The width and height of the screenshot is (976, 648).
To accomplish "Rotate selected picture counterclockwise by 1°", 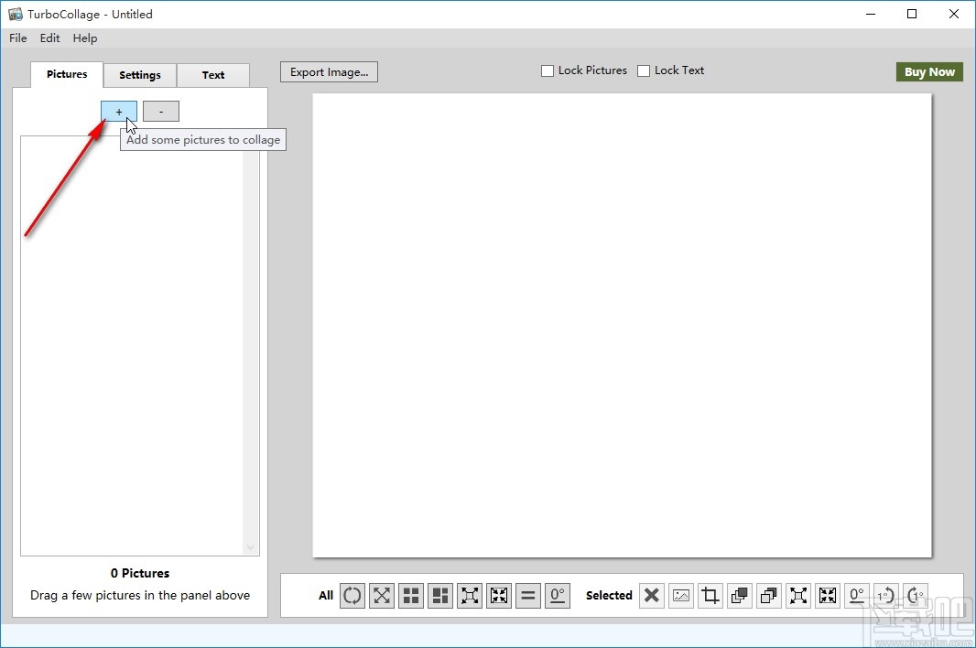I will pyautogui.click(x=885, y=596).
